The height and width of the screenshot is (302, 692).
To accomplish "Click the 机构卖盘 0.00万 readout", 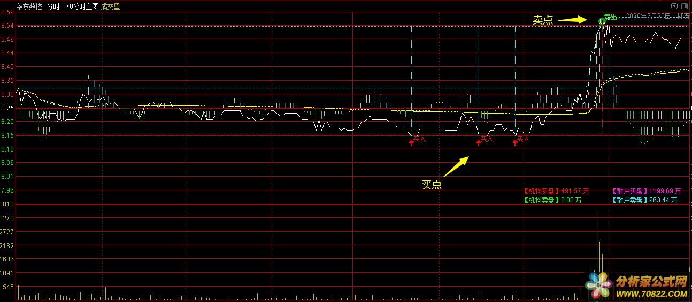I will point(552,201).
